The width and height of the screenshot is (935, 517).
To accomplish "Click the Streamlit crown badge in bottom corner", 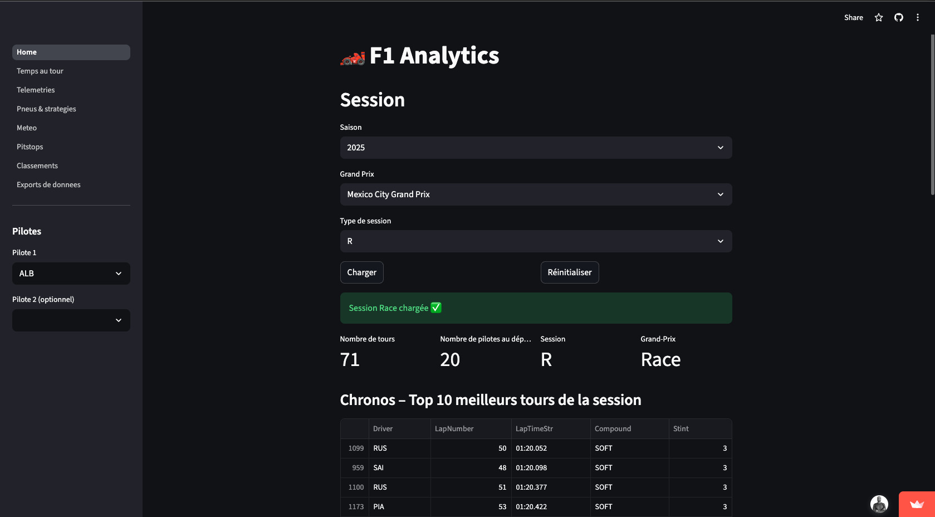I will pos(916,504).
